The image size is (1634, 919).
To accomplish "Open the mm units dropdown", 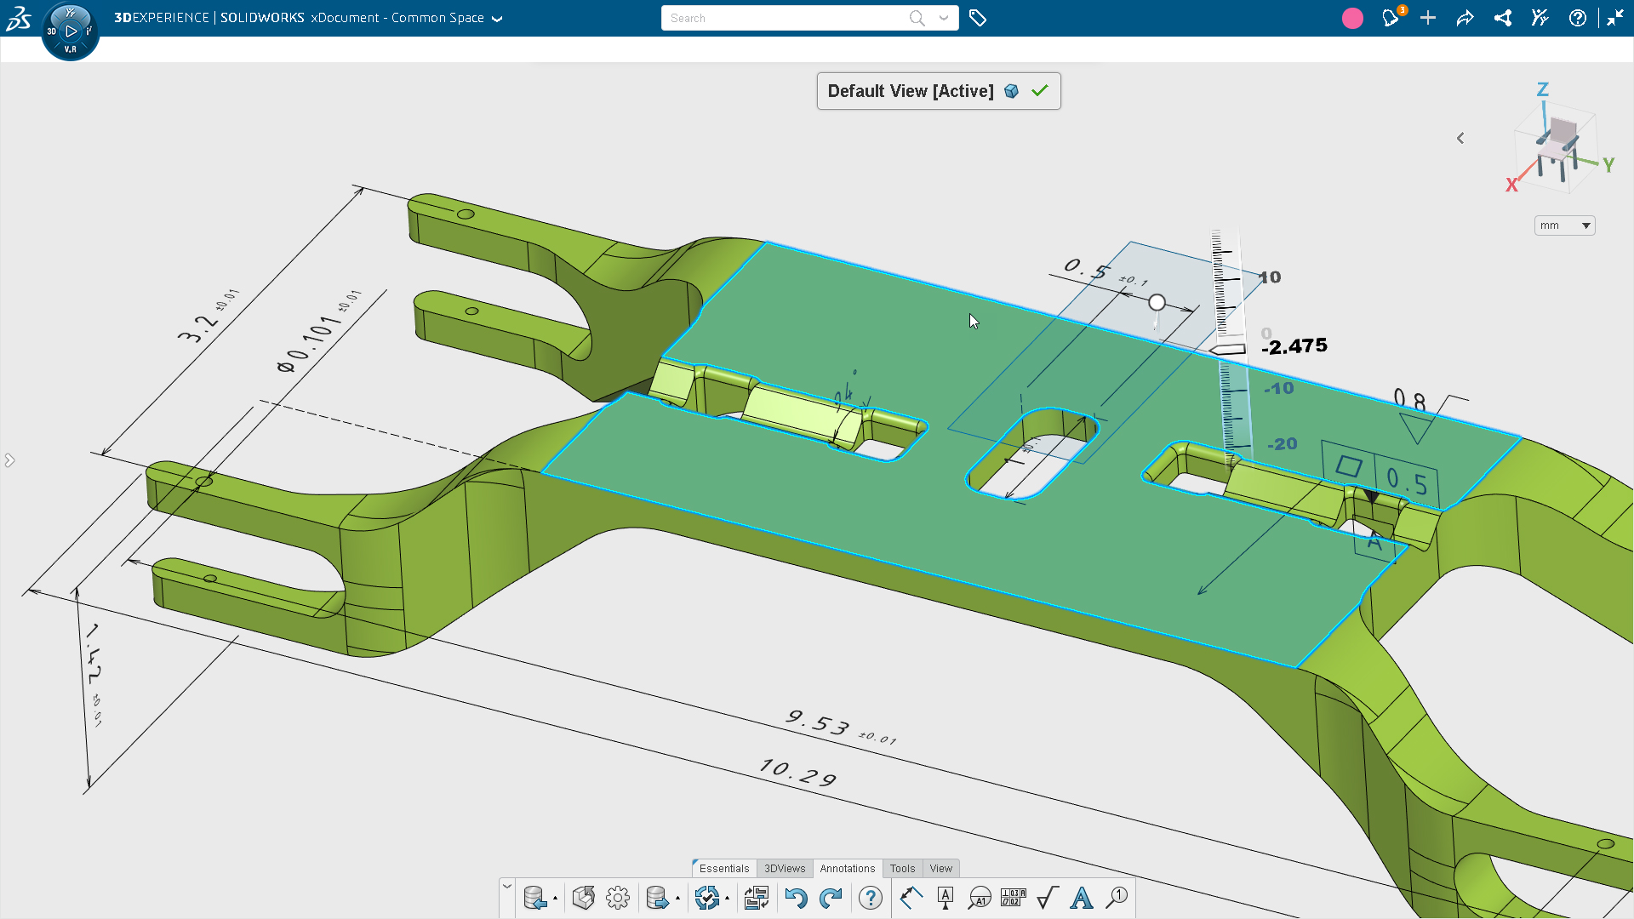I will pos(1564,225).
